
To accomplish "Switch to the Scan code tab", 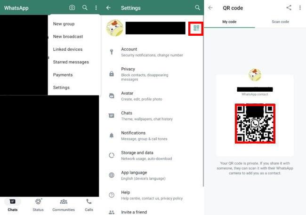I will coord(281,22).
